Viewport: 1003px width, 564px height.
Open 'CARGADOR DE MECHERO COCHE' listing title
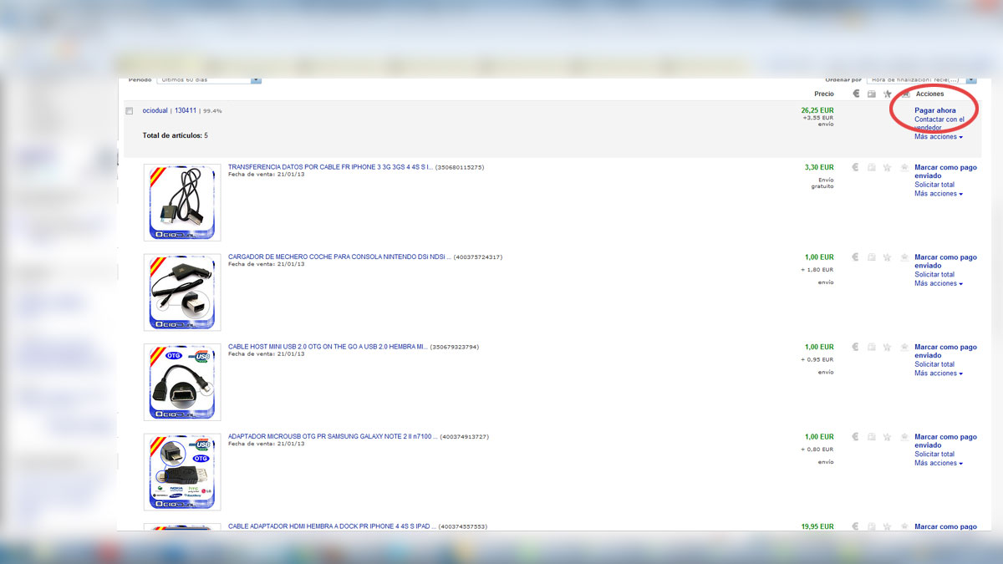[339, 257]
